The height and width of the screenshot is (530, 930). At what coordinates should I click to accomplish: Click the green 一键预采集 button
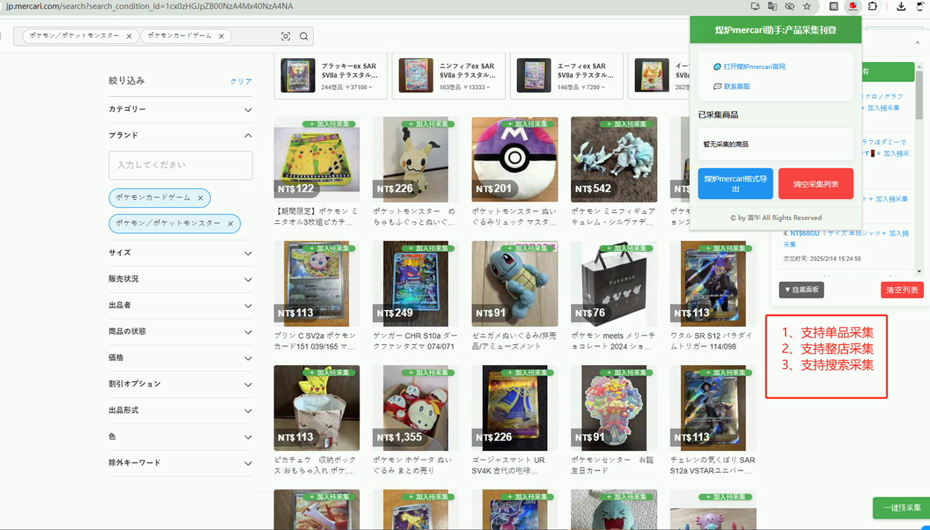901,508
